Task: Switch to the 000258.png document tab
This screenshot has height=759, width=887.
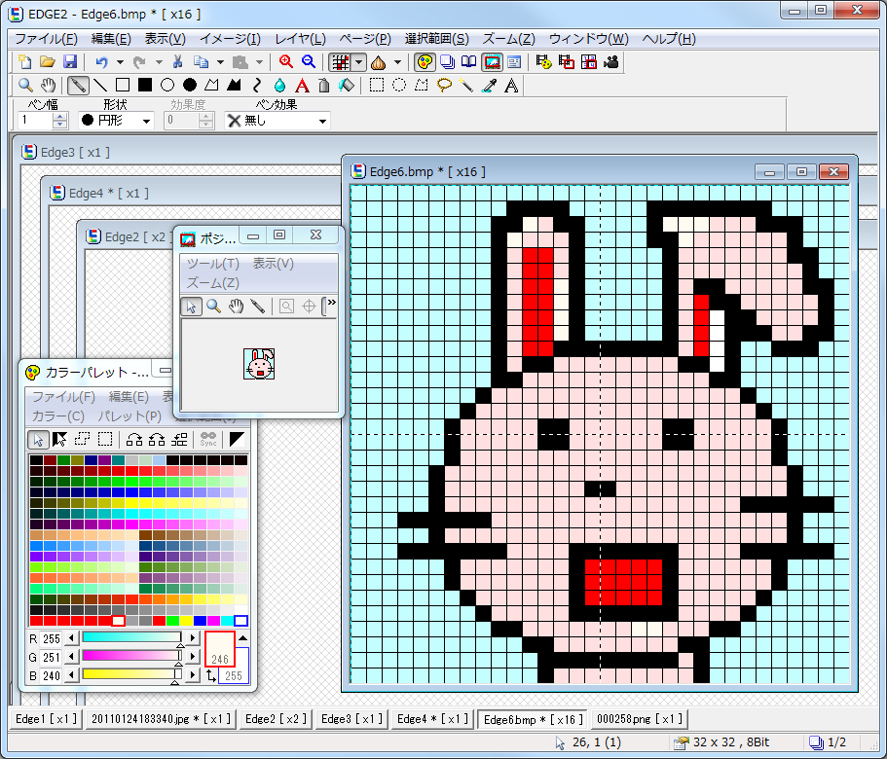Action: tap(640, 719)
